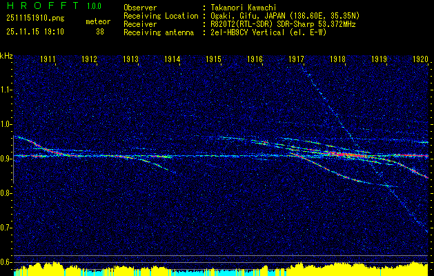The width and height of the screenshot is (434, 276).
Task: Click the 0.9 kHz axis label
Action: (x=6, y=159)
